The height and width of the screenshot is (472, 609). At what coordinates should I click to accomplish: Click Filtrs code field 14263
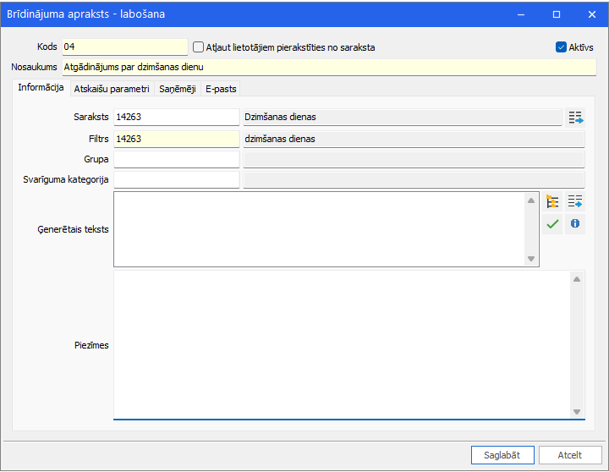point(176,139)
